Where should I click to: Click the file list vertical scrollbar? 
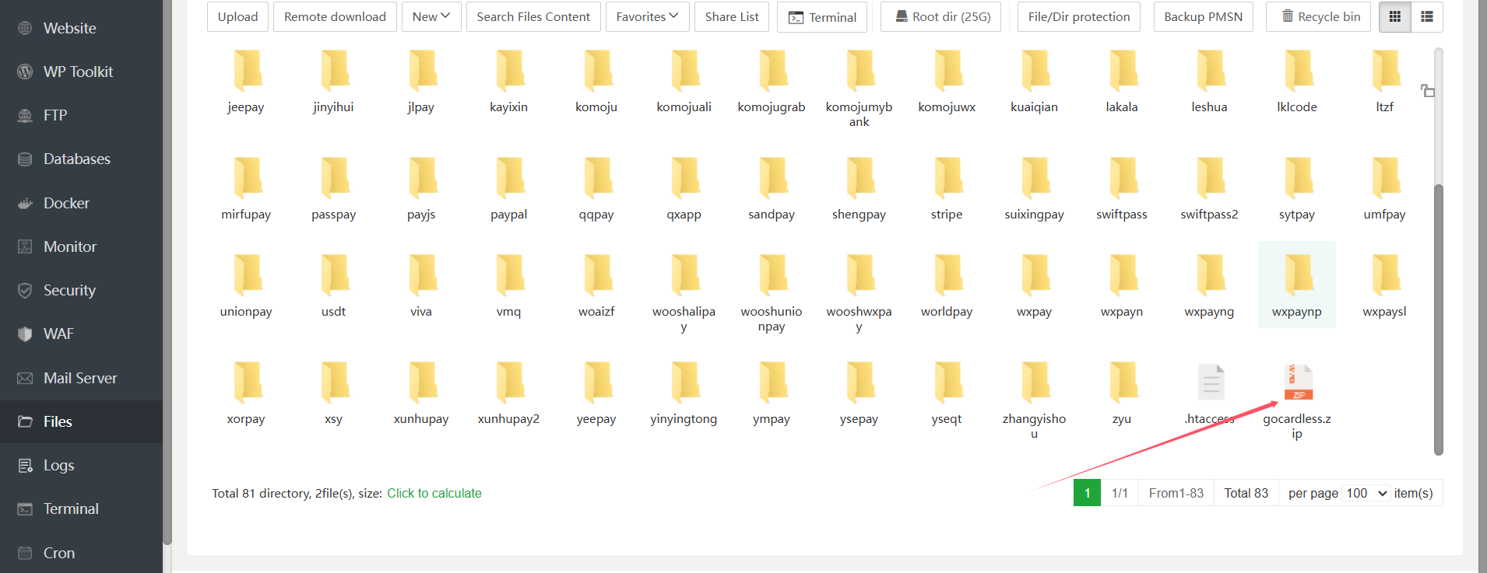click(x=1438, y=319)
